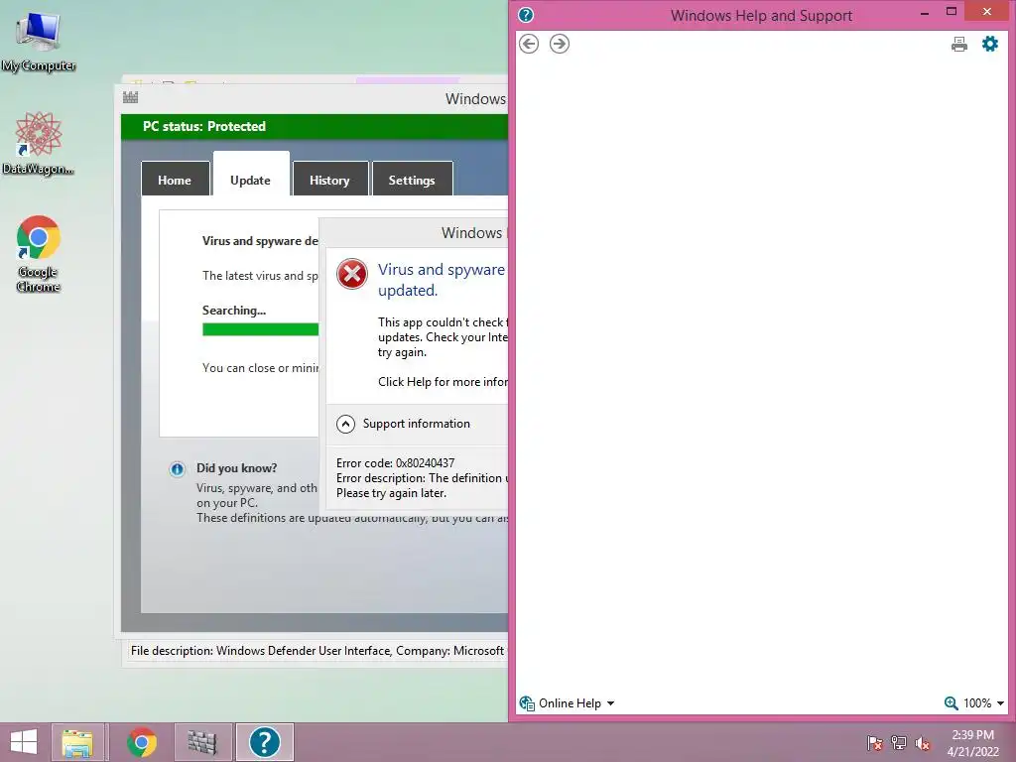Open the Settings tab in Windows Defender
This screenshot has height=762, width=1016.
[x=412, y=179]
